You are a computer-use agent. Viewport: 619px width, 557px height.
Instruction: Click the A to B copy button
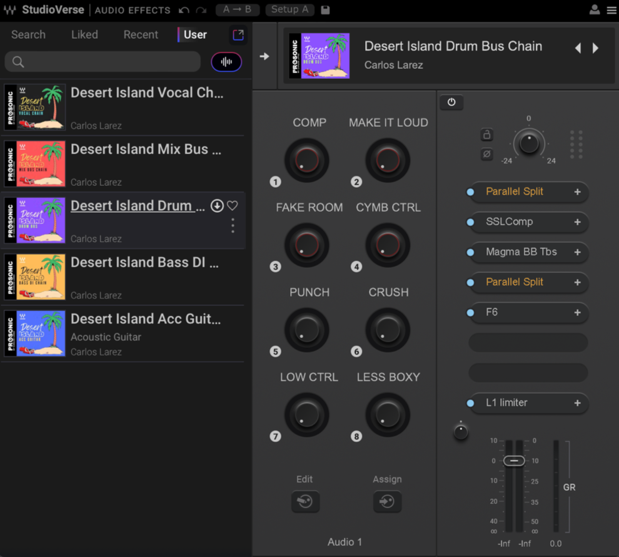pos(237,10)
